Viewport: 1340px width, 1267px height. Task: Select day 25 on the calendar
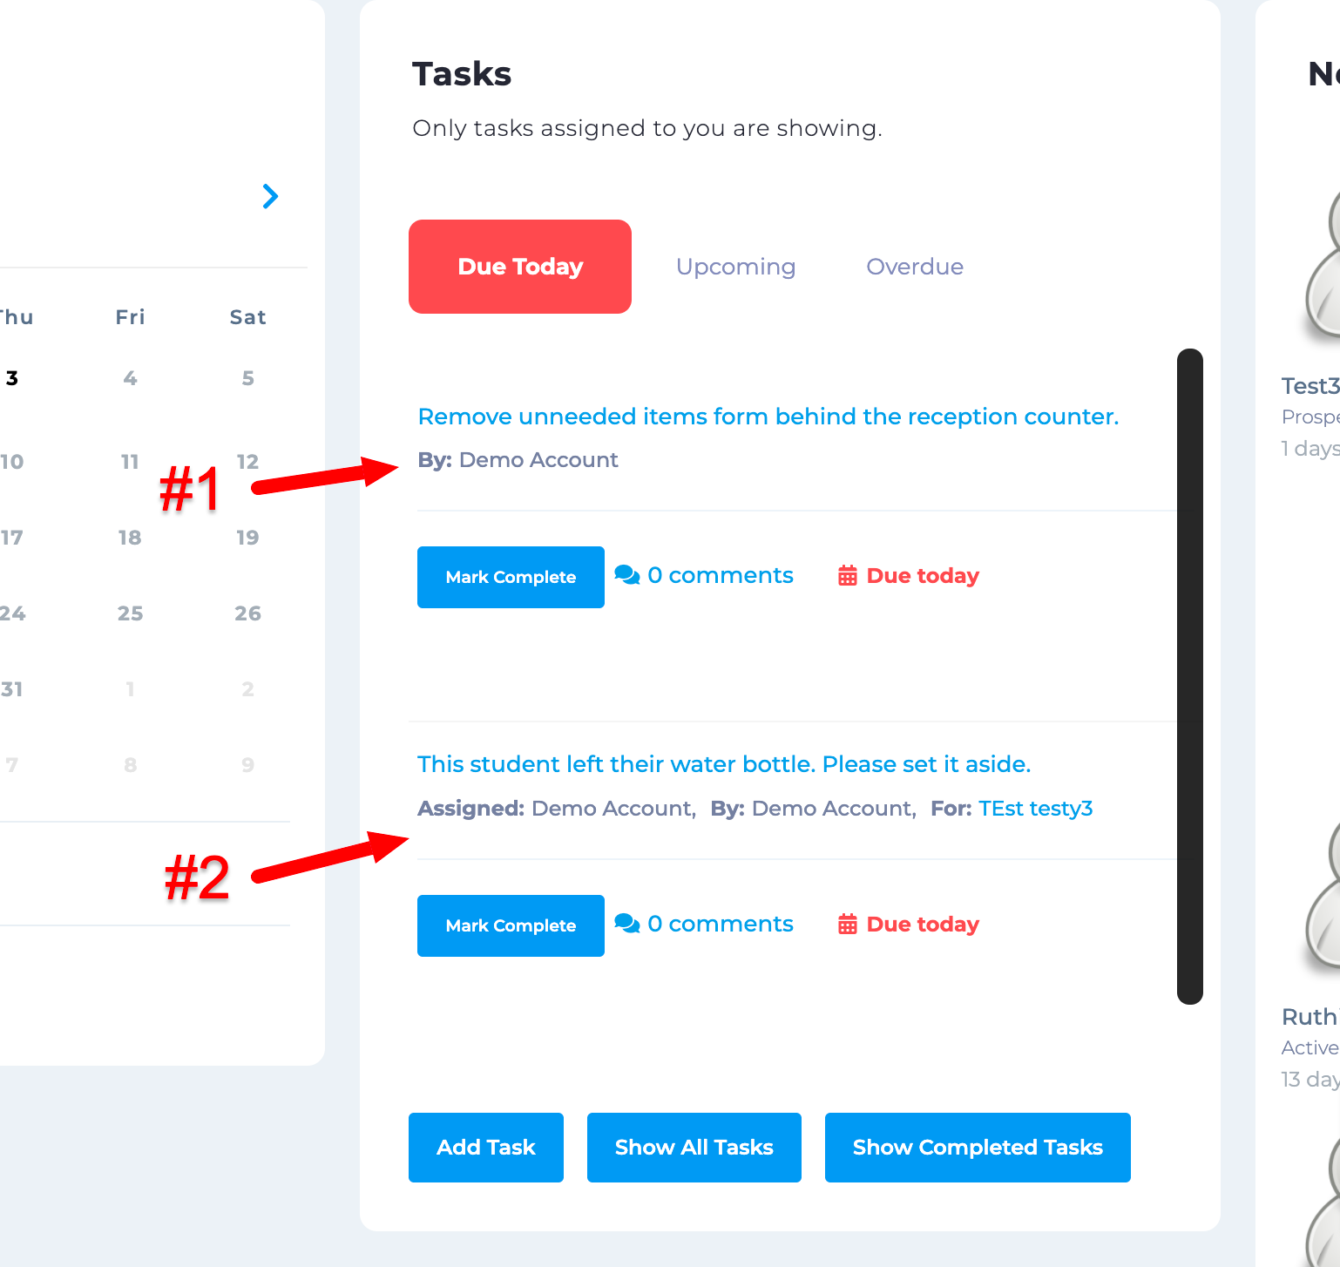[130, 613]
